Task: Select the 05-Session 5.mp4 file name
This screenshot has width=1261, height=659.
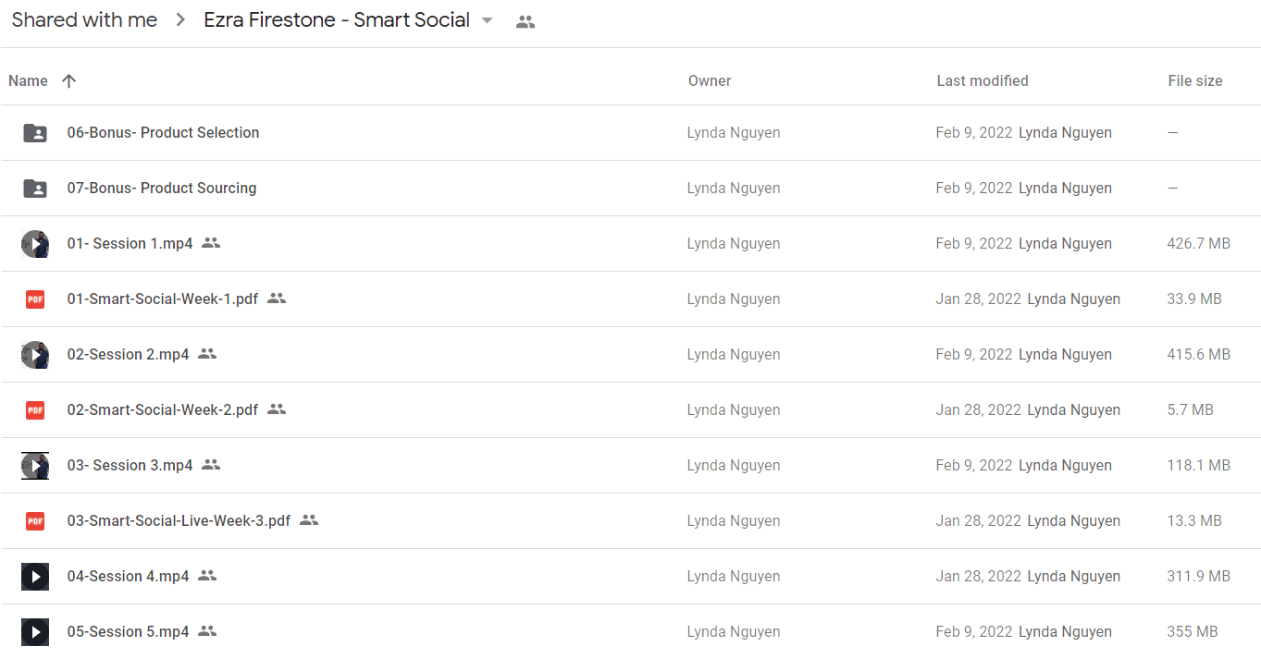Action: [128, 632]
